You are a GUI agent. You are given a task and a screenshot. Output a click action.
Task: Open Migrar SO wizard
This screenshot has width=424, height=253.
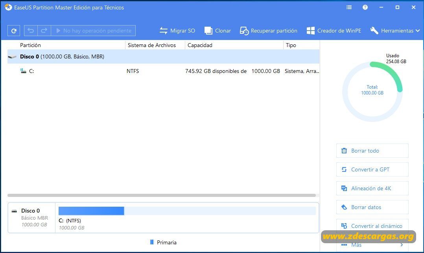pyautogui.click(x=177, y=31)
